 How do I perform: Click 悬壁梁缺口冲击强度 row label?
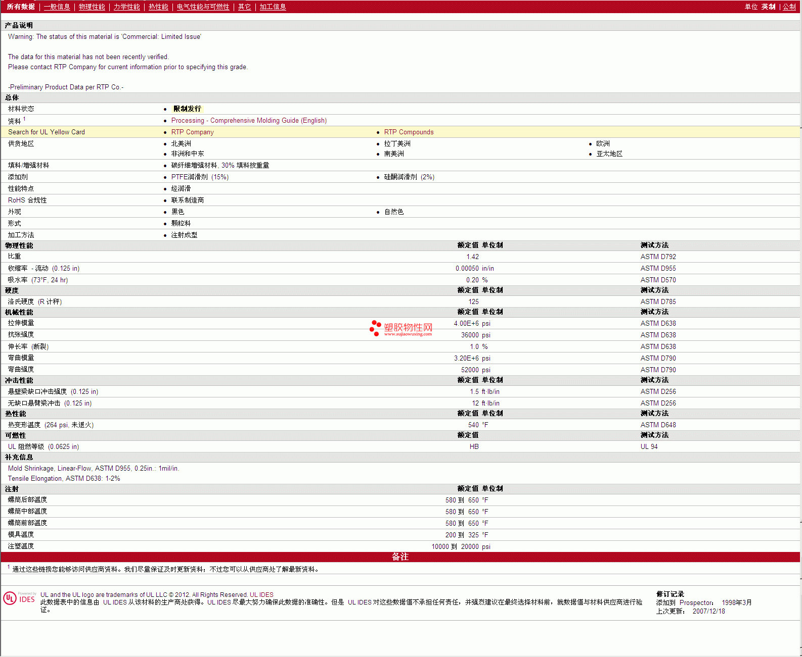pyautogui.click(x=53, y=392)
